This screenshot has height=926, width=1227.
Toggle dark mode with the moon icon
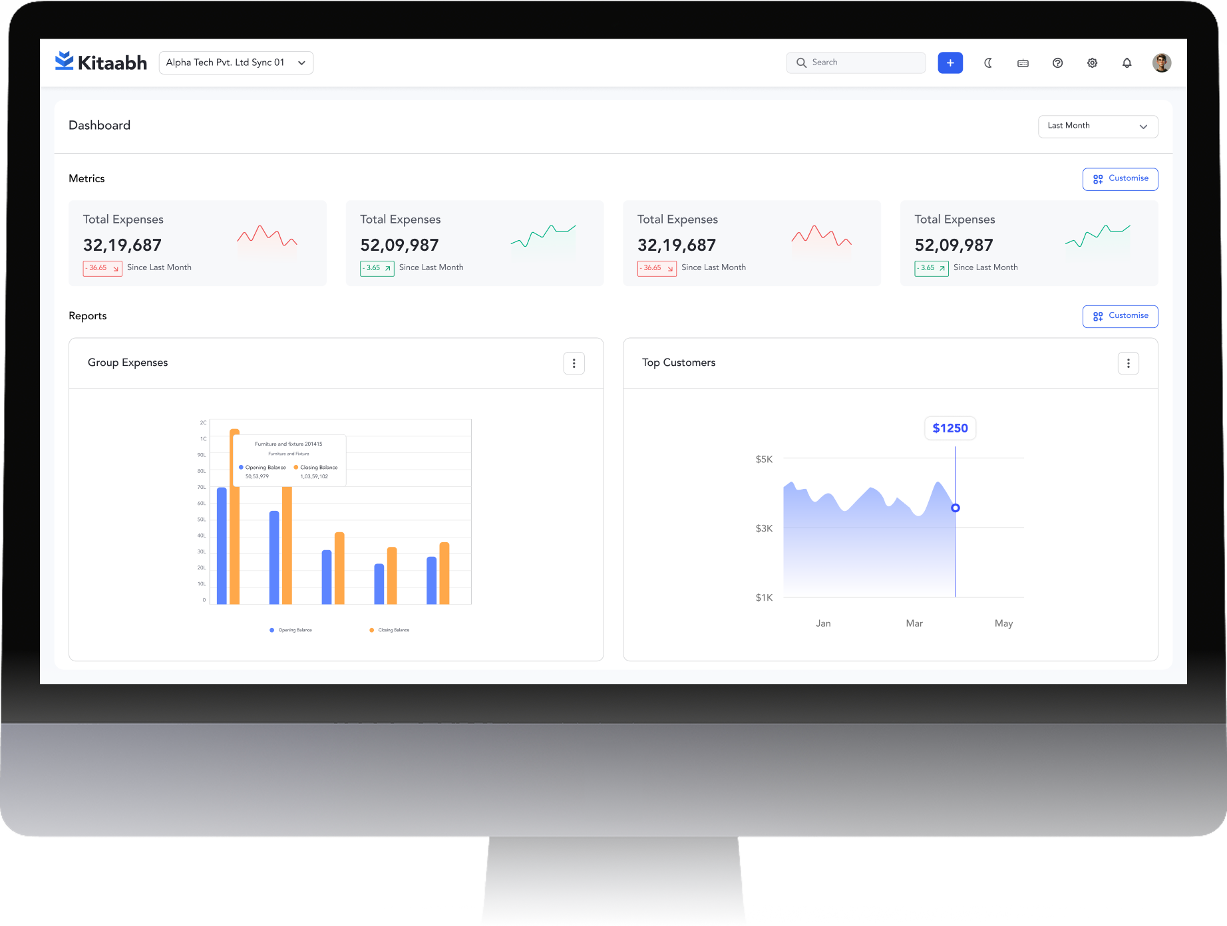[988, 63]
